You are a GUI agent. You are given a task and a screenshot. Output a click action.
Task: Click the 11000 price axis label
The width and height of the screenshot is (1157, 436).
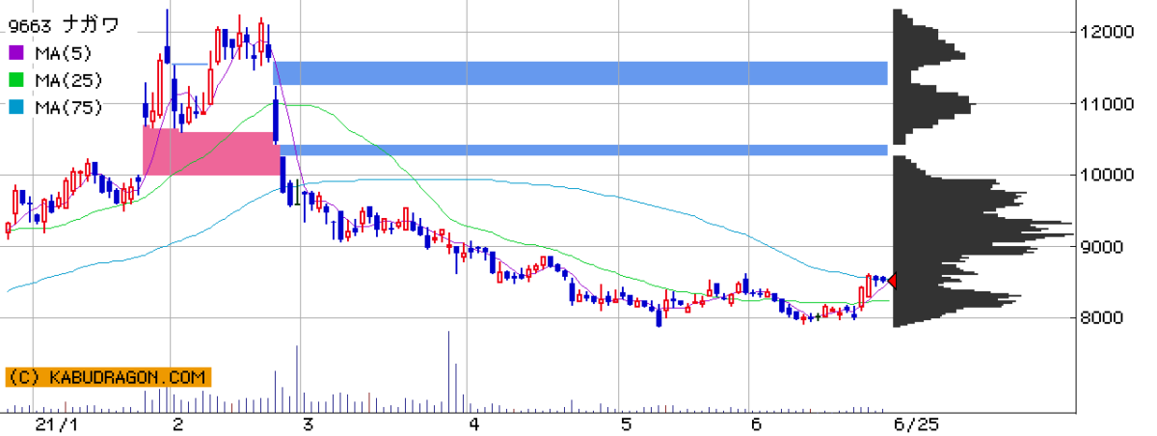(1107, 104)
